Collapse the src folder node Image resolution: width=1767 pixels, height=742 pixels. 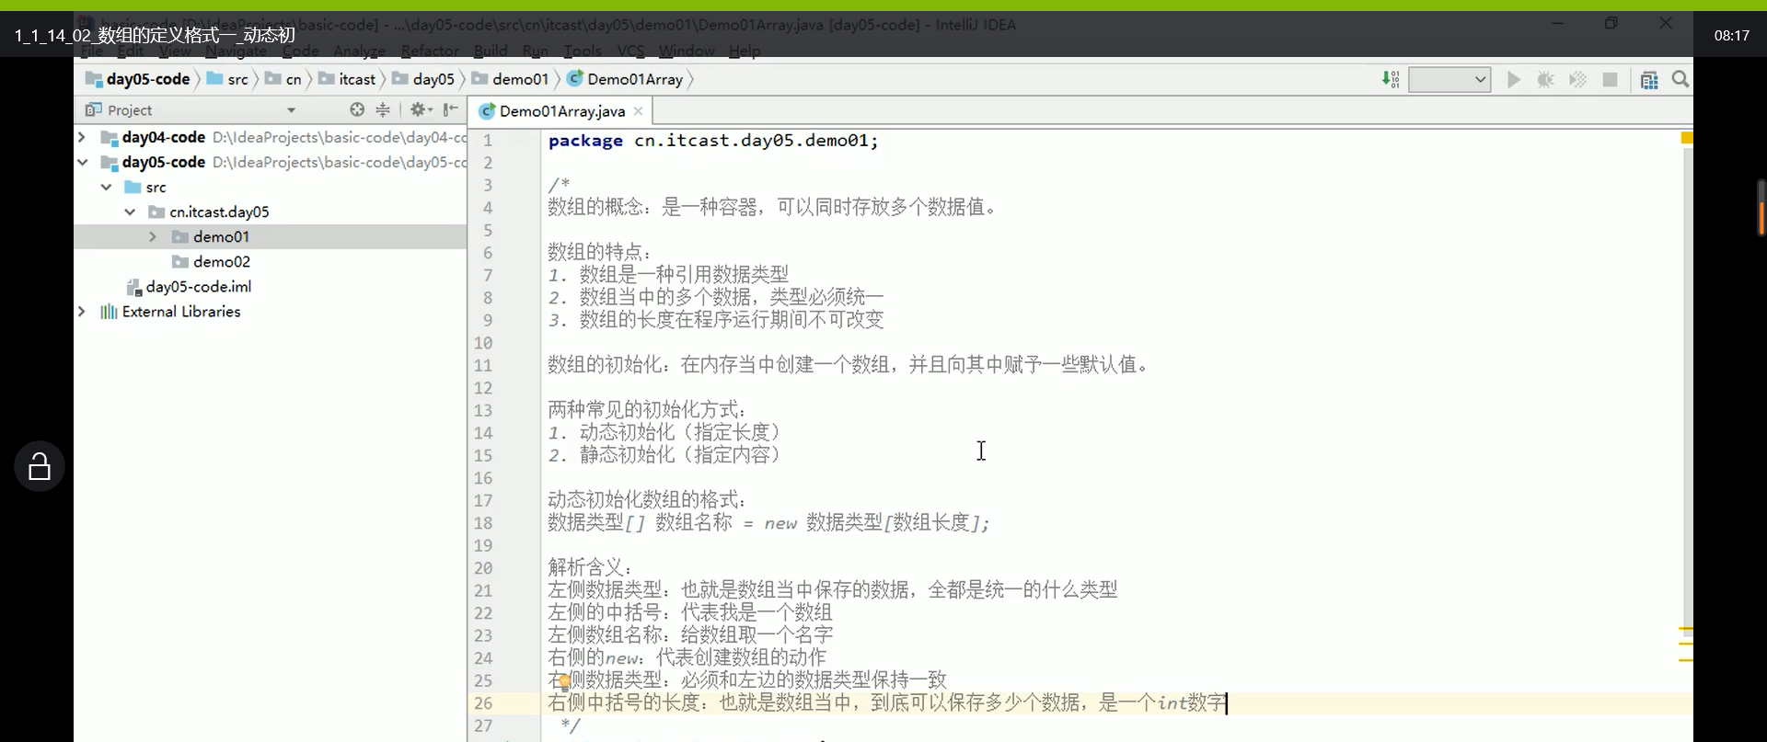(x=106, y=187)
